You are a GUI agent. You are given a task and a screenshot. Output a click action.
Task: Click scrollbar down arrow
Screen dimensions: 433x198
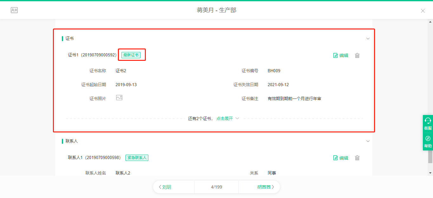(430, 173)
